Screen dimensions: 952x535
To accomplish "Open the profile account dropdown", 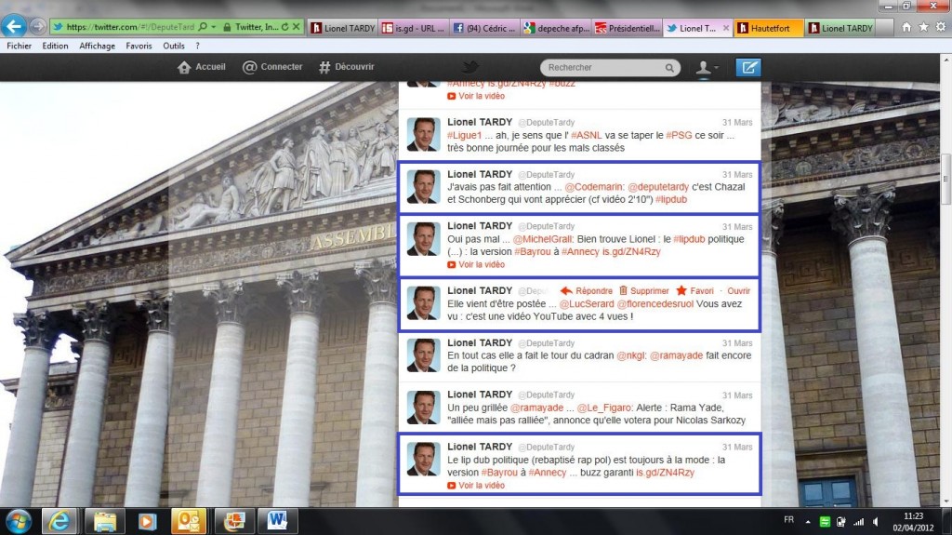I will pos(707,68).
